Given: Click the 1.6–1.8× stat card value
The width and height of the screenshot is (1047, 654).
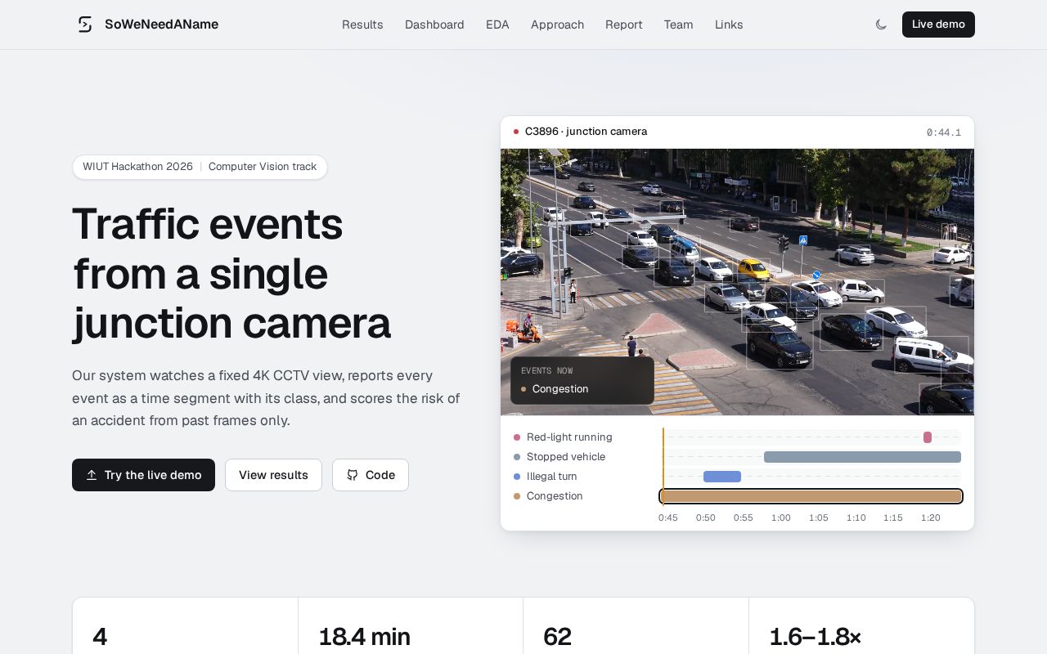Looking at the screenshot, I should click(x=815, y=637).
